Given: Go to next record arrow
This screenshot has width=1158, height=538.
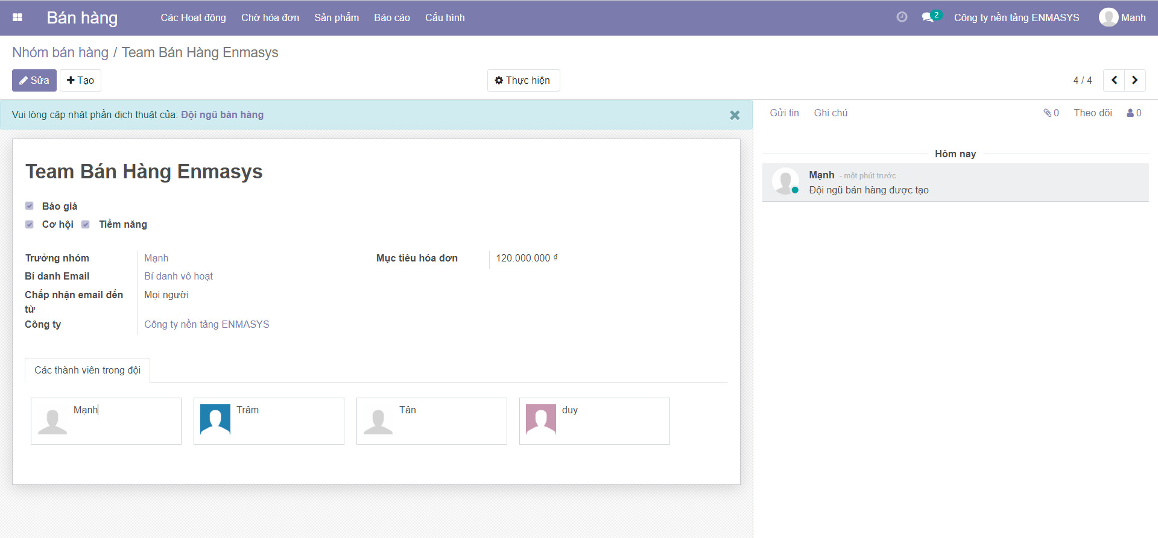Looking at the screenshot, I should point(1134,80).
